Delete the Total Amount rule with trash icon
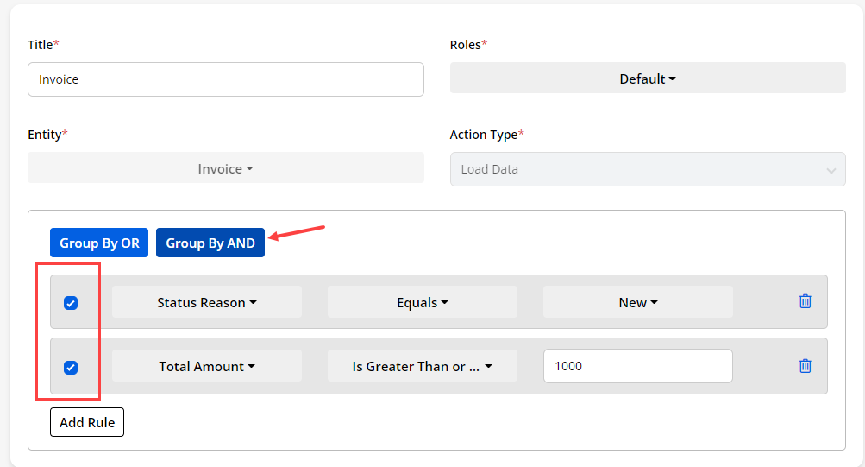The image size is (865, 467). [x=805, y=365]
